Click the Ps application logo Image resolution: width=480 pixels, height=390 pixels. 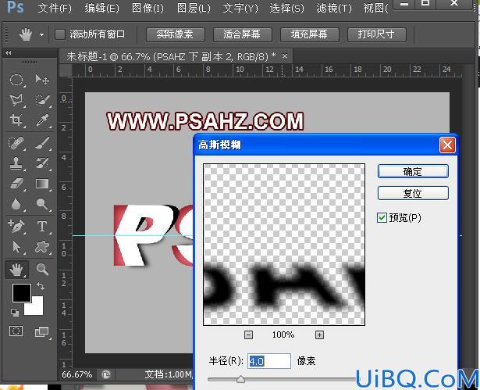16,7
